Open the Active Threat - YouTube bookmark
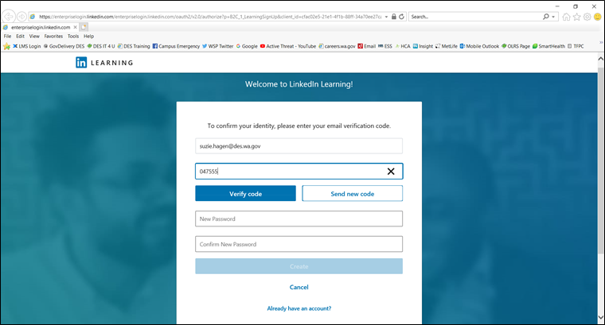The width and height of the screenshot is (605, 325). click(x=288, y=46)
